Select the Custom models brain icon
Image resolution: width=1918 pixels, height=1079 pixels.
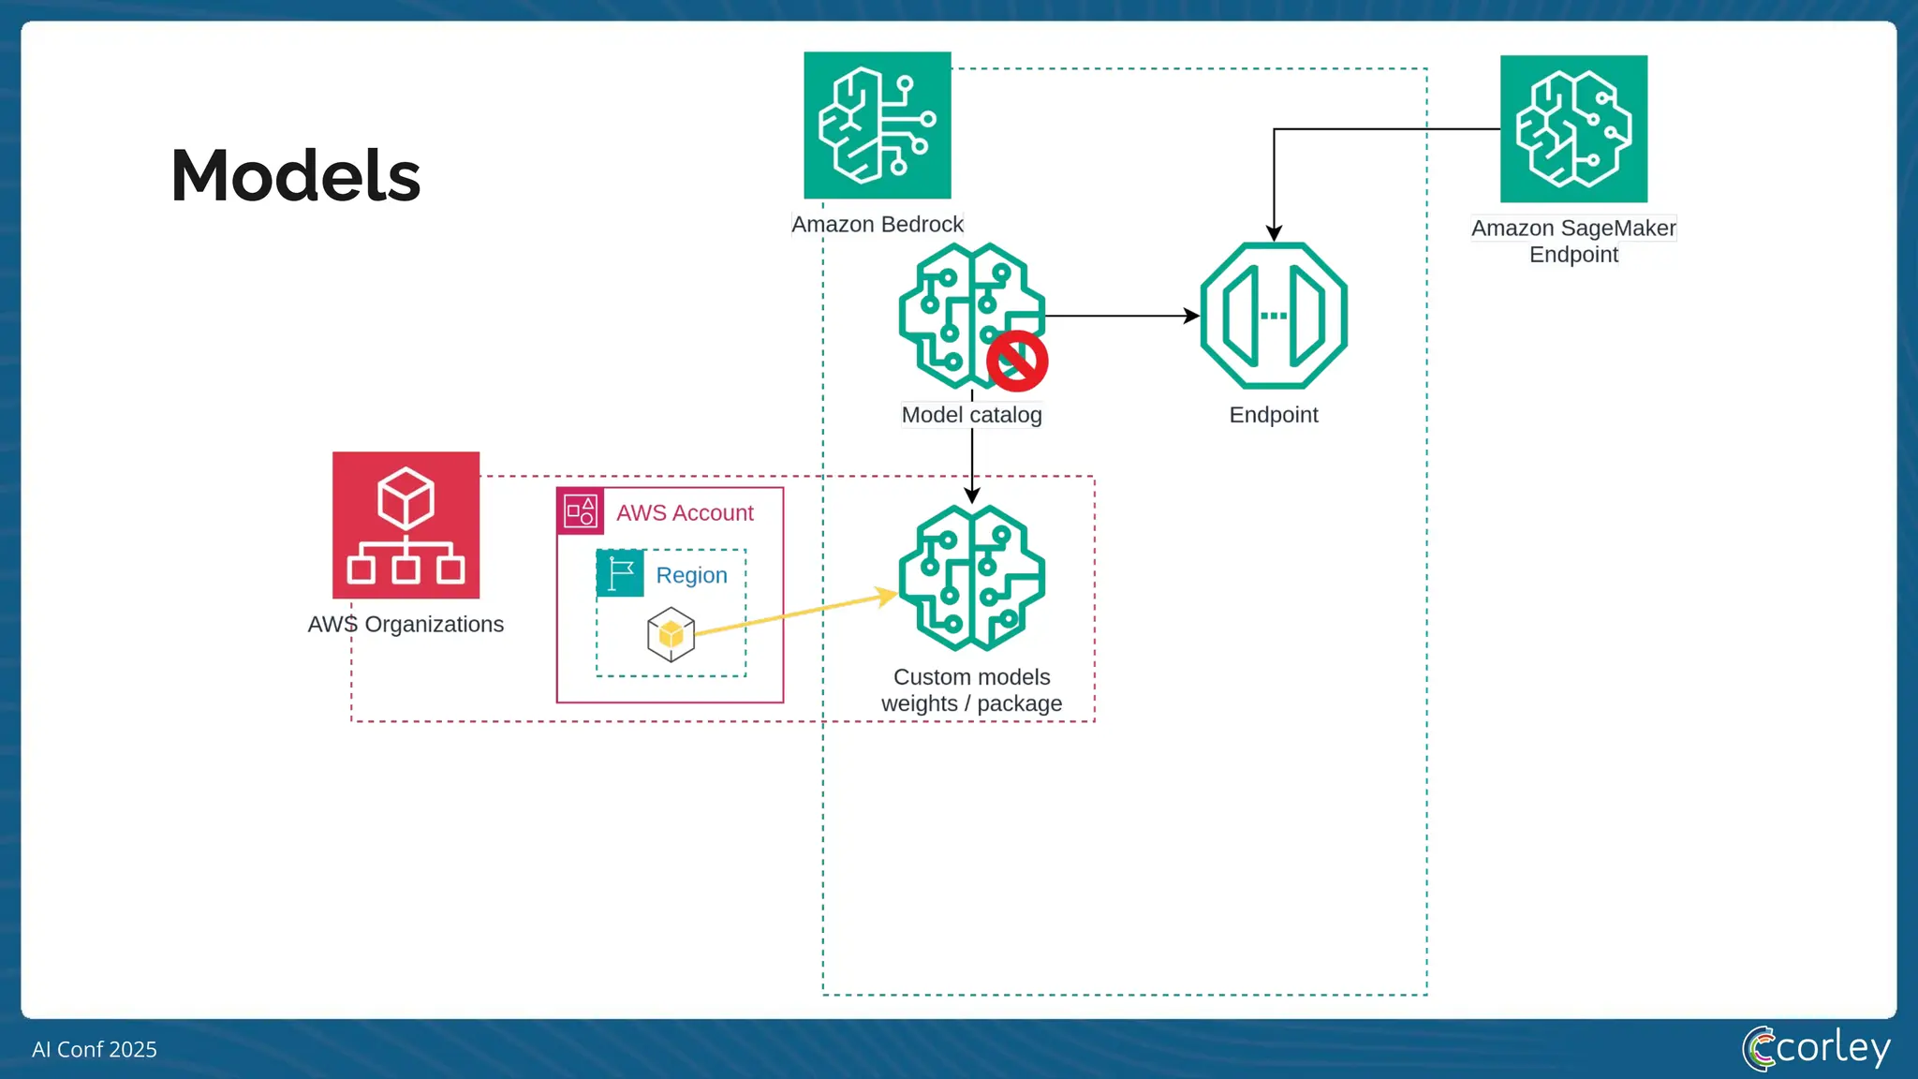pos(971,578)
